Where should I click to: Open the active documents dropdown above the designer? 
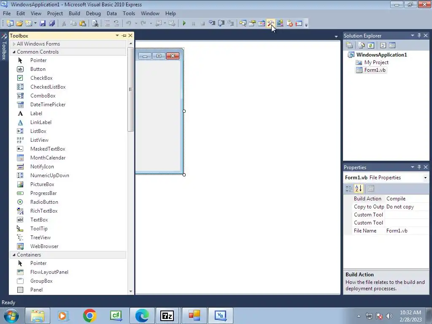[x=336, y=36]
